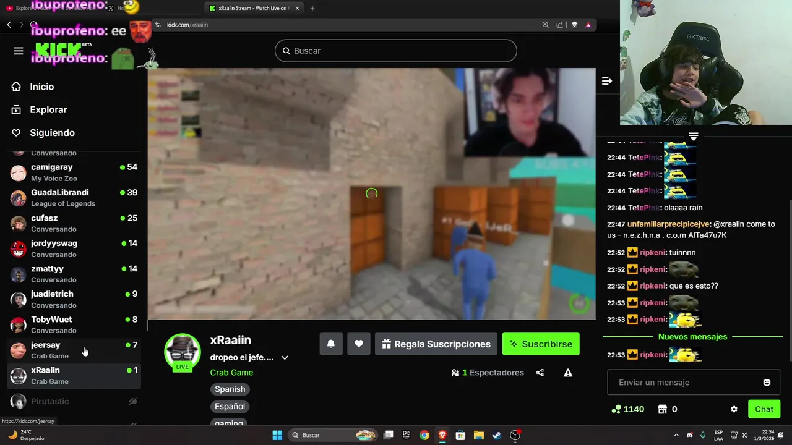Screen dimensions: 792x445
Task: Select the Spanish tag
Action: pos(230,389)
